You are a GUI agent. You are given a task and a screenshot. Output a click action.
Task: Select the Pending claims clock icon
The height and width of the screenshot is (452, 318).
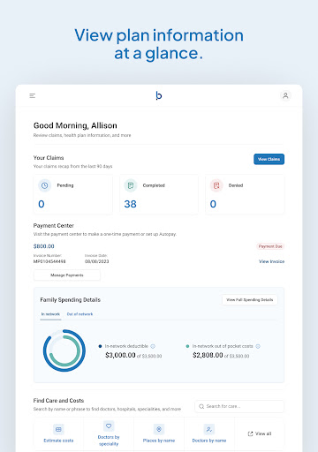coord(44,185)
